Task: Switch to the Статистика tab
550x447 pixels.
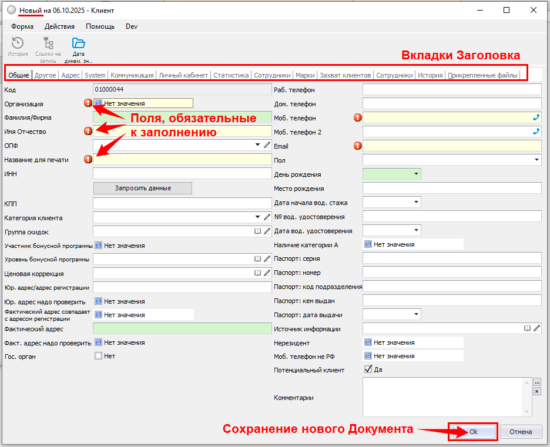Action: 230,75
